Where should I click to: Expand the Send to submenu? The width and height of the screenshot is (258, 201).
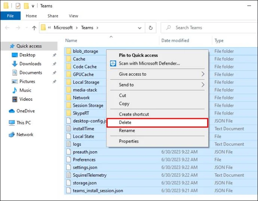157,85
